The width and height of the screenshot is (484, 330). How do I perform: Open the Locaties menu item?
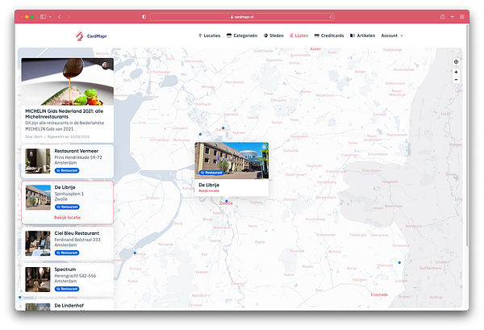[209, 36]
